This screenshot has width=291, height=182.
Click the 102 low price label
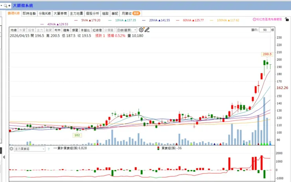77,135
